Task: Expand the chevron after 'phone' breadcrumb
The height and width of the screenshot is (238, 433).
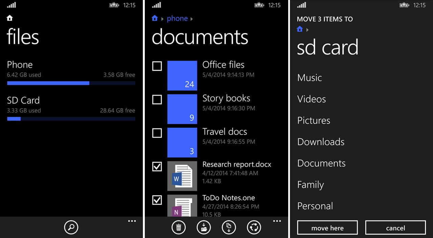Action: (191, 19)
